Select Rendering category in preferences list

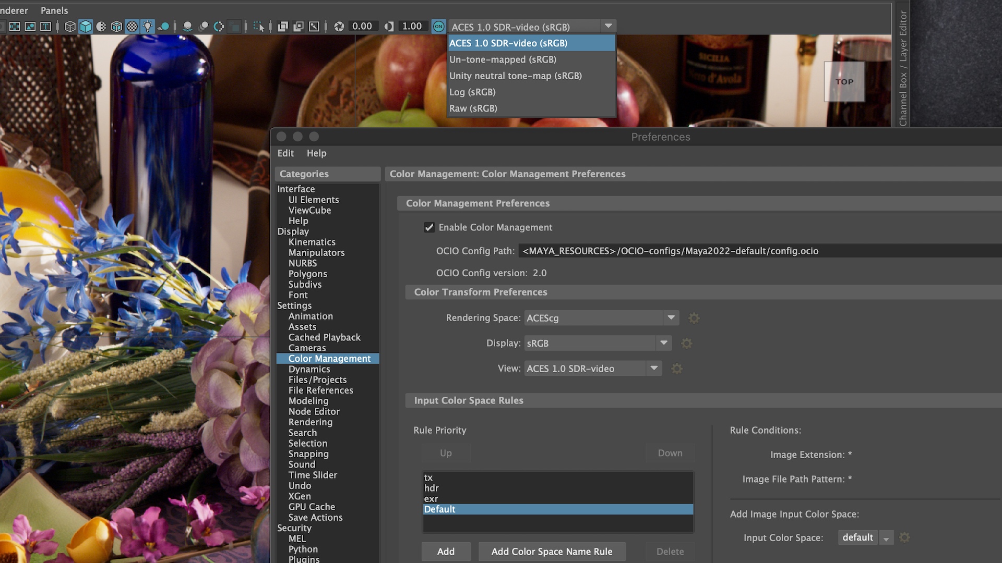click(310, 422)
